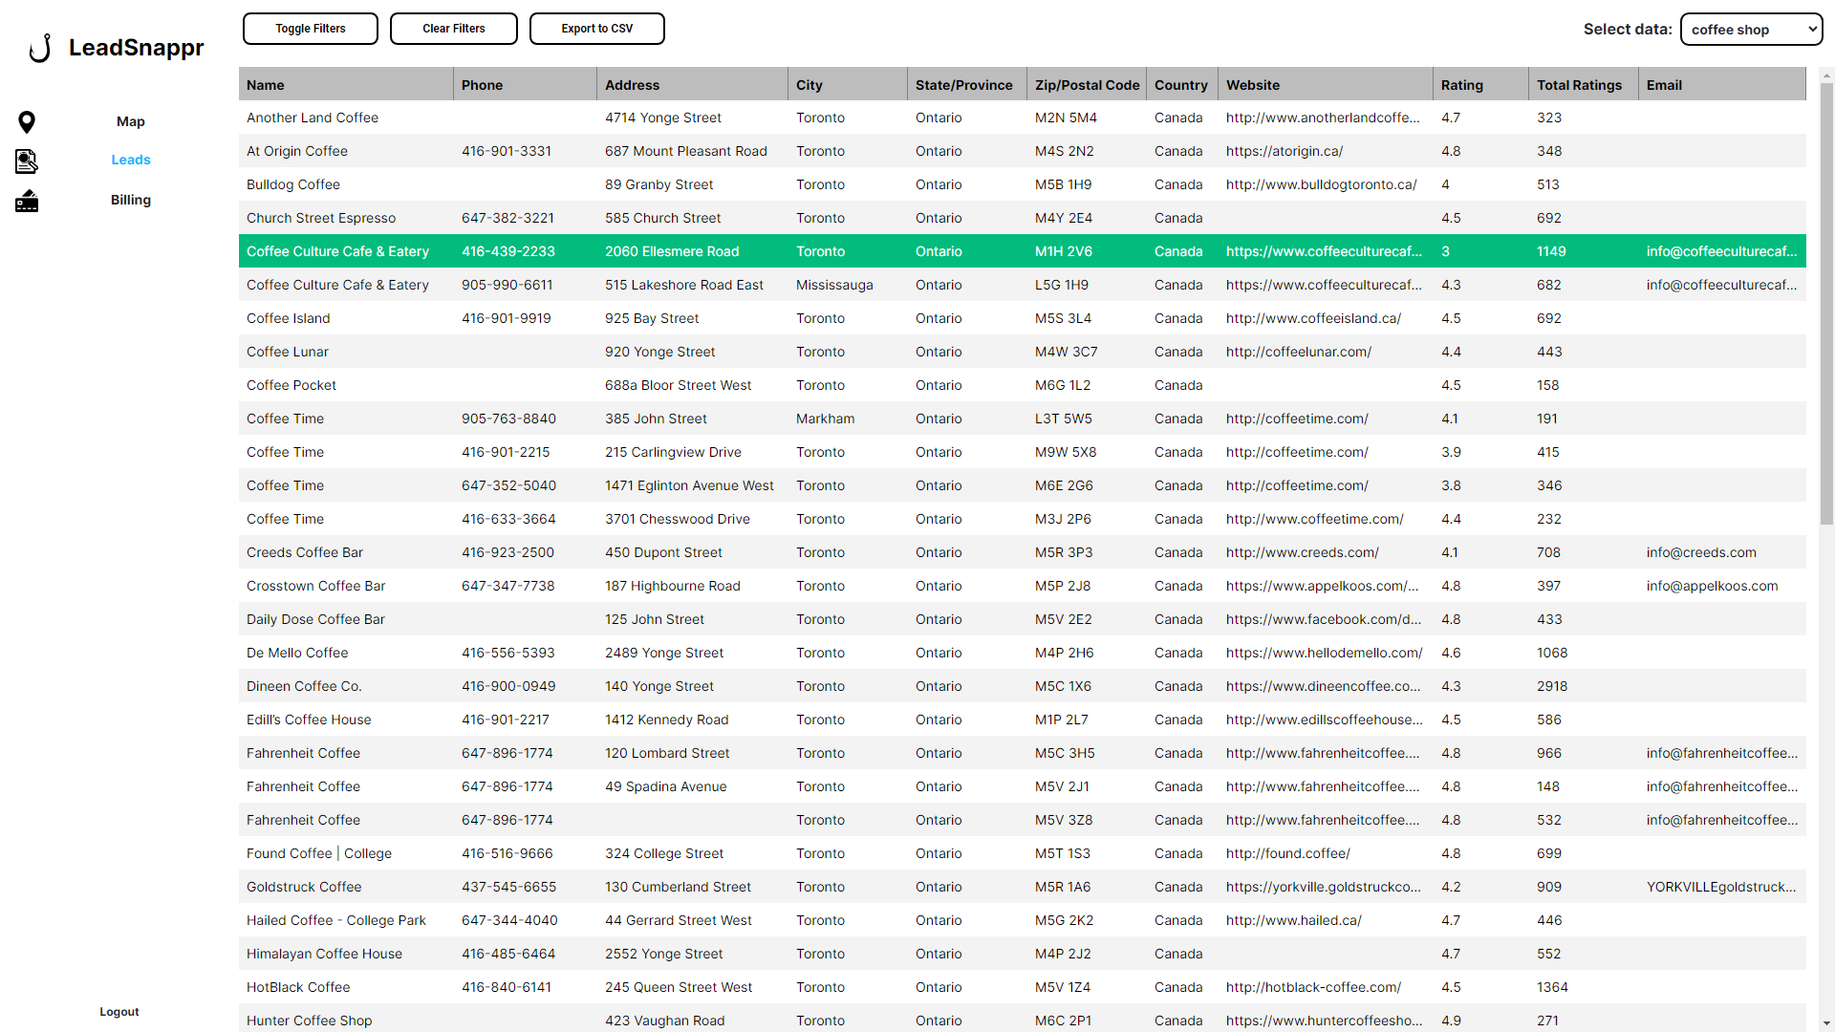The image size is (1835, 1032).
Task: Click Hailed Coffee - College Park name
Action: pyautogui.click(x=336, y=920)
